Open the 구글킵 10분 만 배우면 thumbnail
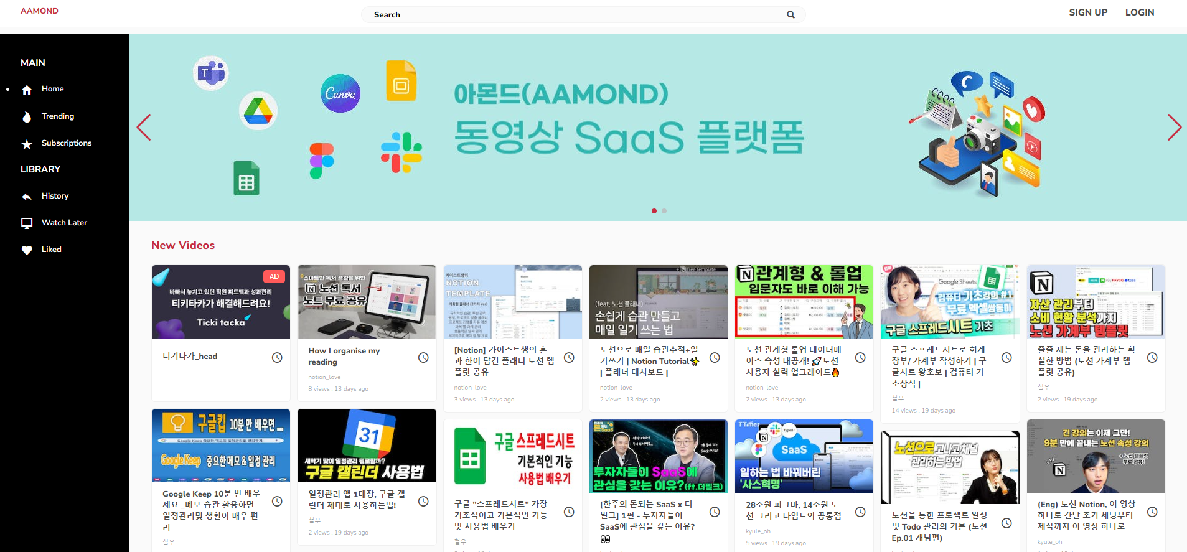Image resolution: width=1187 pixels, height=552 pixels. [x=221, y=446]
